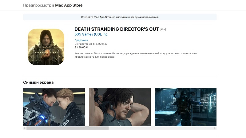Click the 3 490,00 ₽ price
Image resolution: width=246 pixels, height=138 pixels.
tap(81, 48)
